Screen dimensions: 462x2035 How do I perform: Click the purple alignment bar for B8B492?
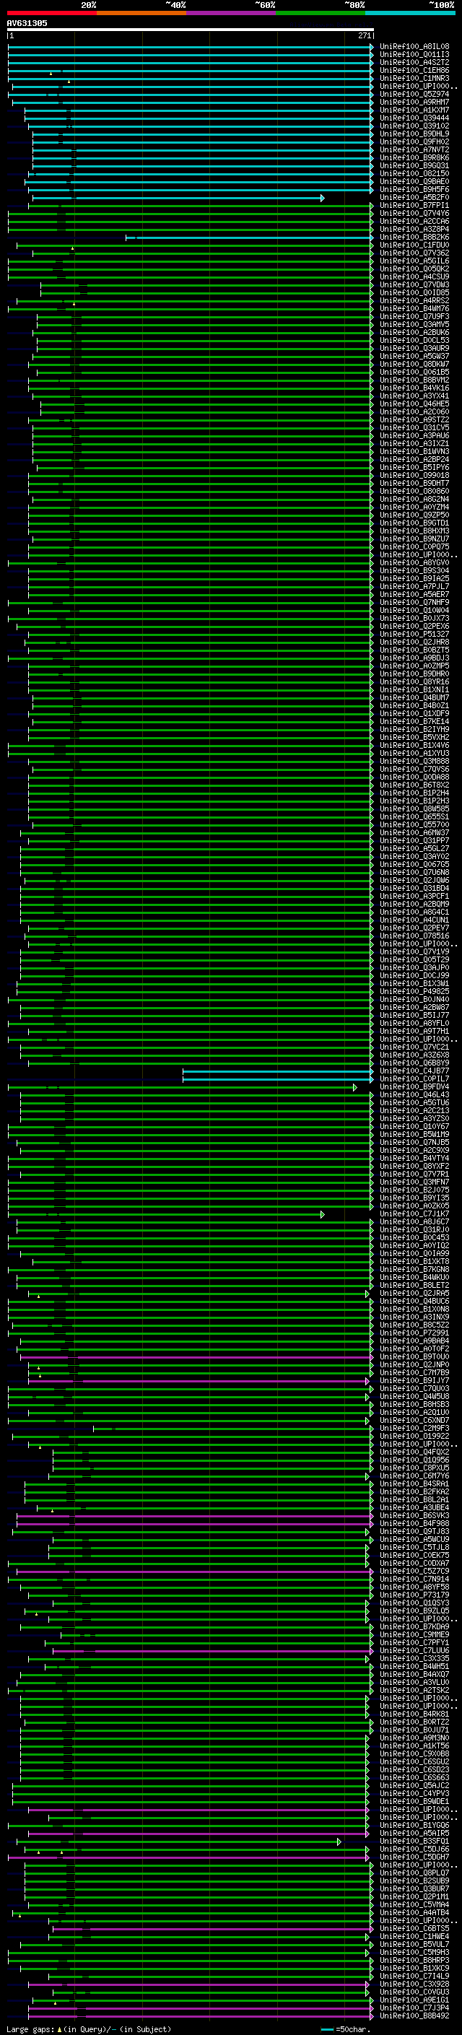(201, 2016)
